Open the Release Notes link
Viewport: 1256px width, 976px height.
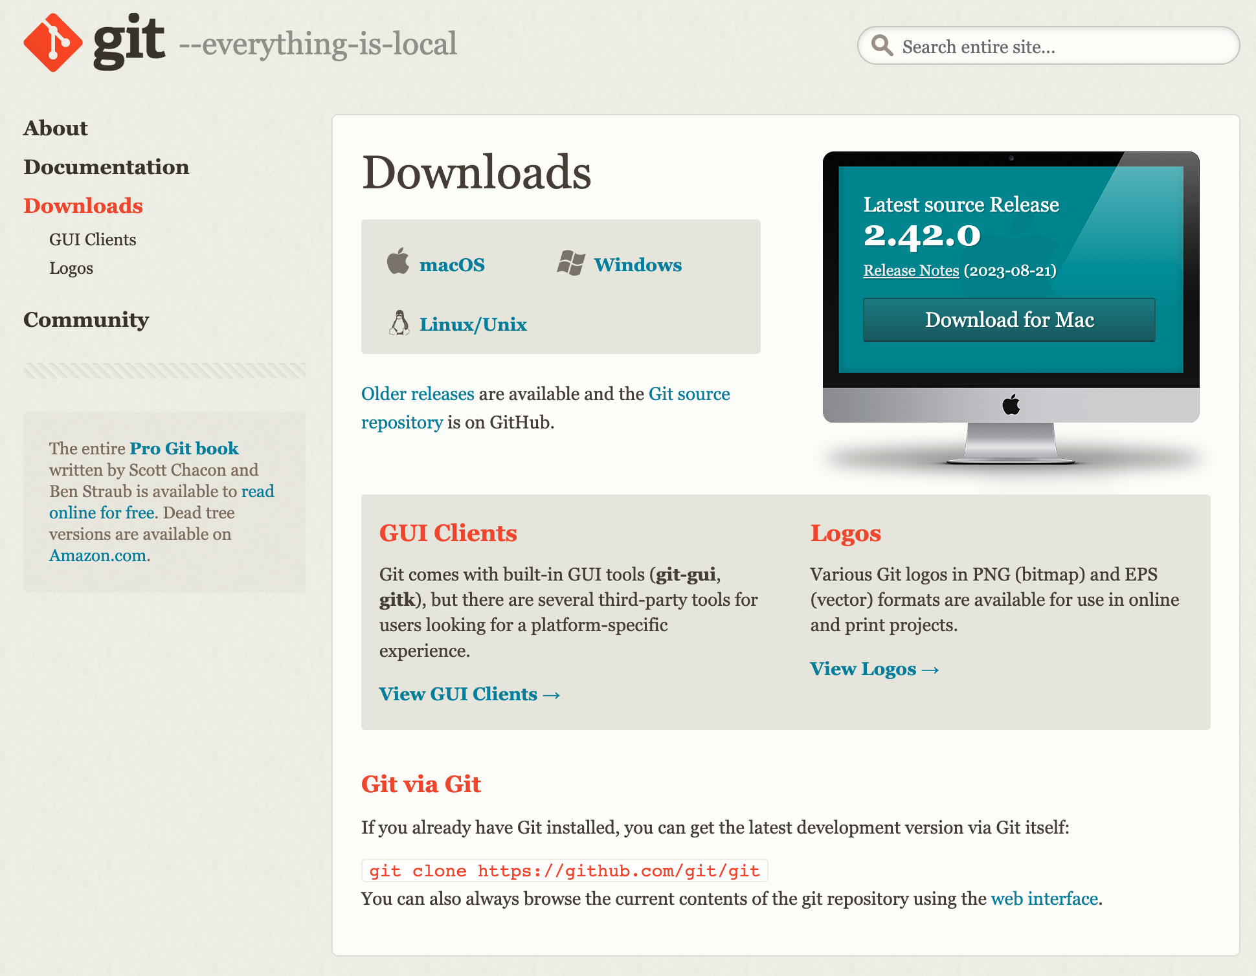pyautogui.click(x=910, y=271)
